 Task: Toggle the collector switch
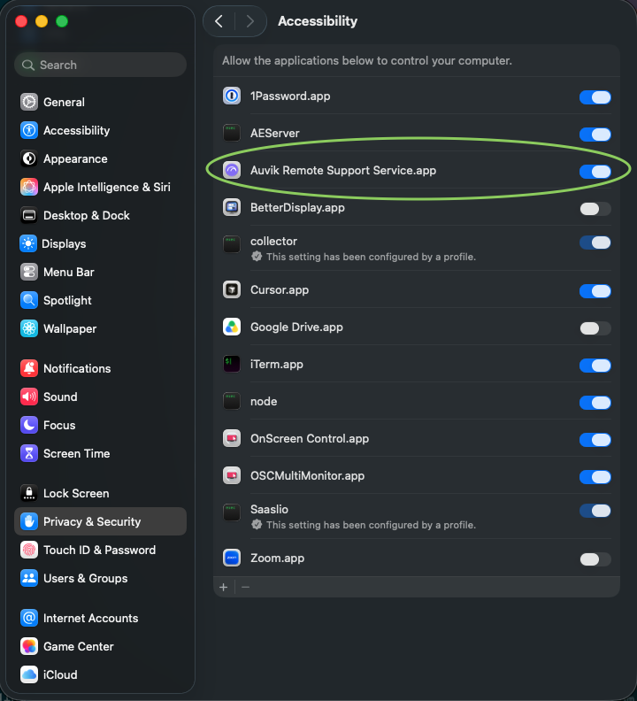pyautogui.click(x=595, y=243)
